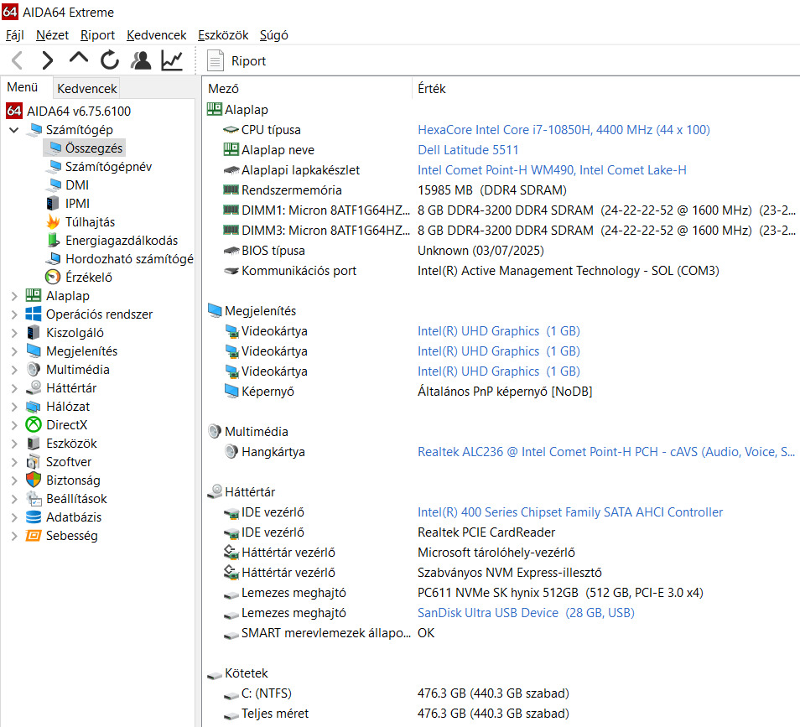Viewport: 800px width, 727px height.
Task: Open the Riport menu in menu bar
Action: point(97,35)
